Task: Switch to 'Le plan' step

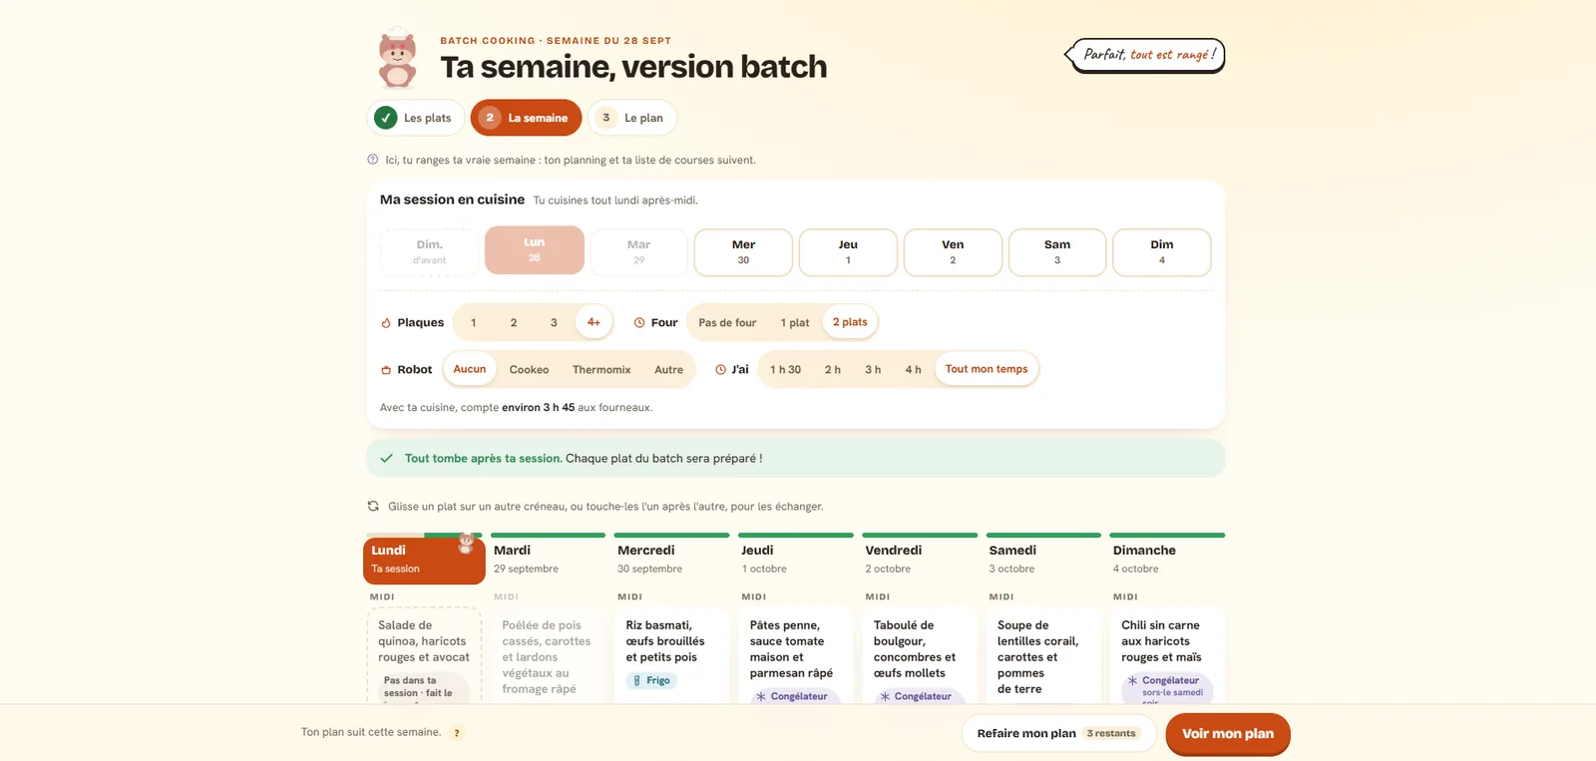Action: (632, 118)
